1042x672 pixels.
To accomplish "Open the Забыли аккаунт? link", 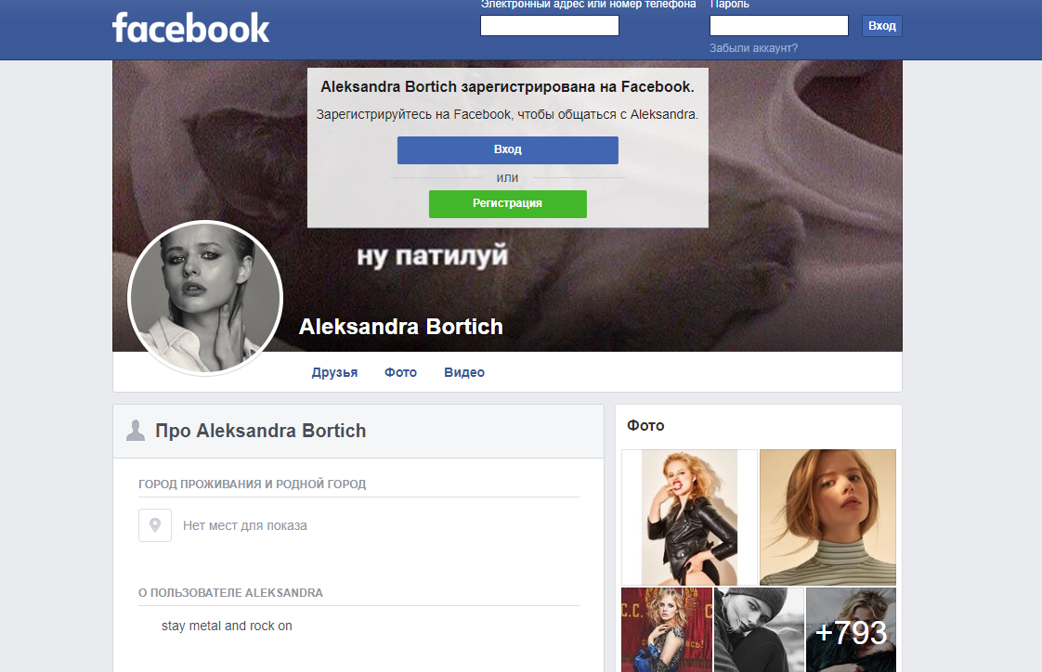I will click(x=753, y=48).
